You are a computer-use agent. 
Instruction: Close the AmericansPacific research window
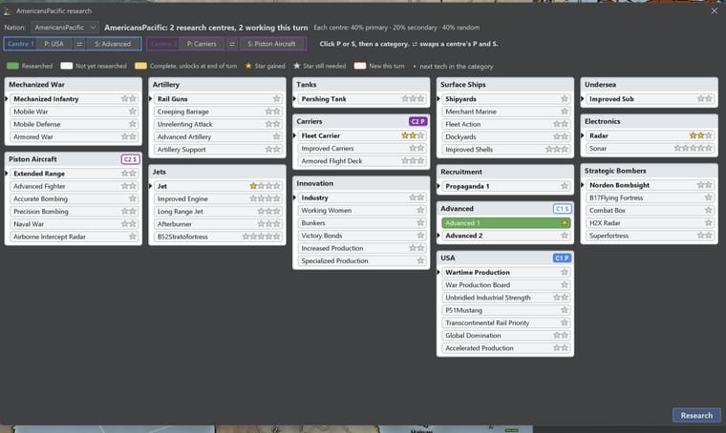click(x=714, y=10)
